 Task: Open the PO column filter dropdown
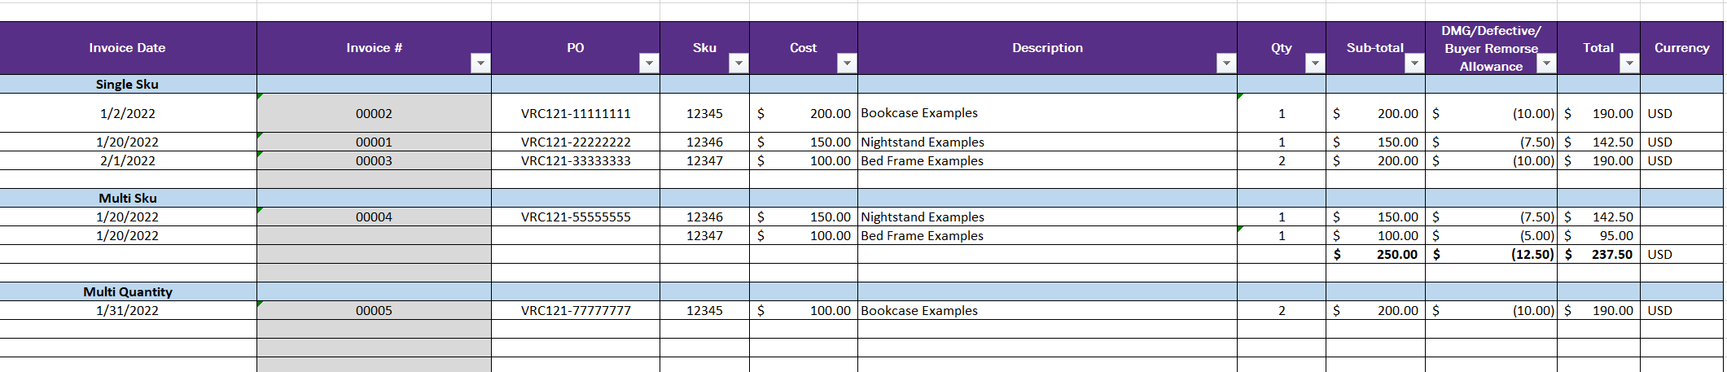649,63
